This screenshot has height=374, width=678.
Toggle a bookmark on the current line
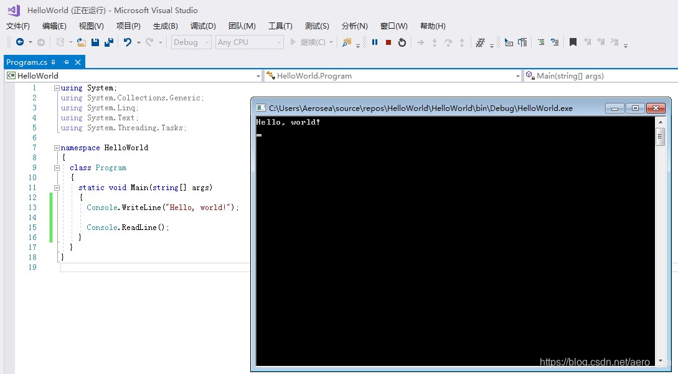pos(573,42)
